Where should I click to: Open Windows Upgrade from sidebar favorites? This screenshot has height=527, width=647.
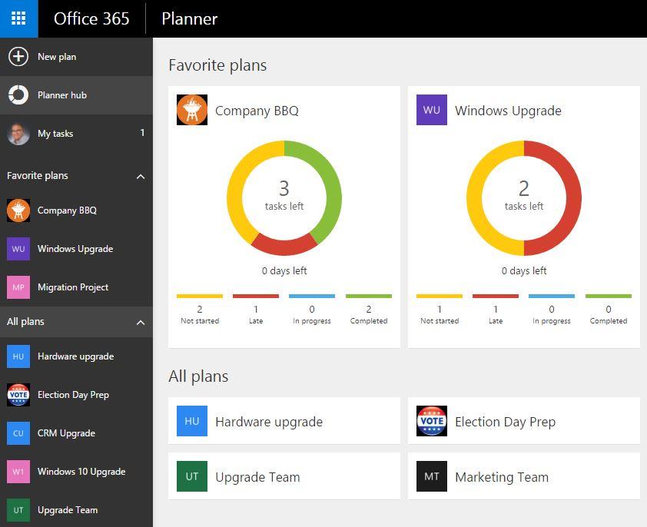[x=76, y=249]
